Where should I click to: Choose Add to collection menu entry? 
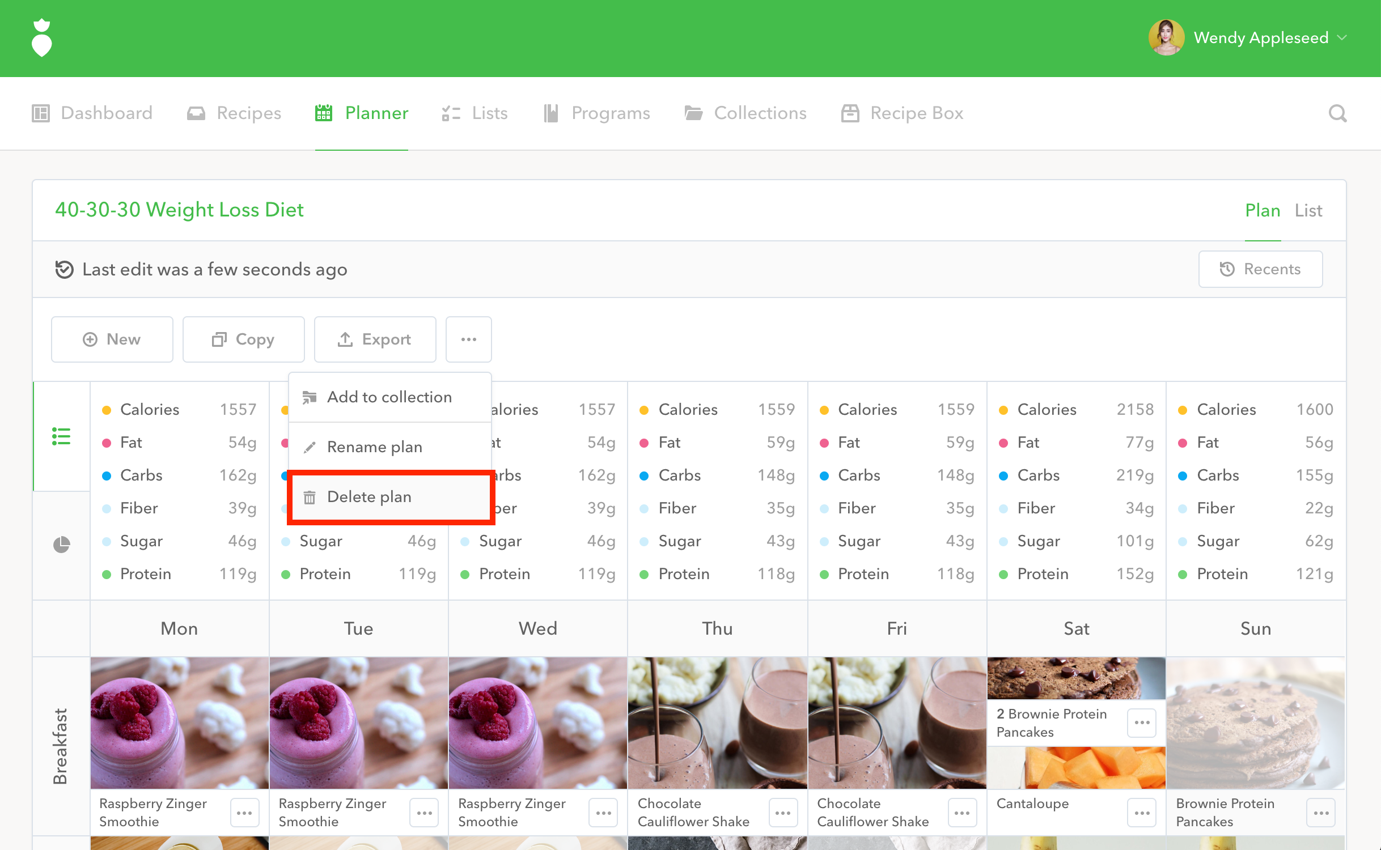(x=389, y=397)
